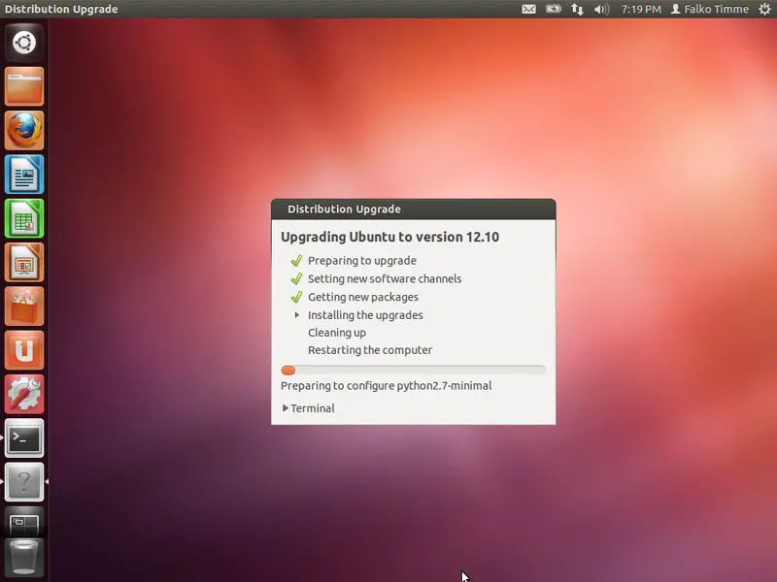The height and width of the screenshot is (582, 777).
Task: Select the 'Getting new packages' step text
Action: 363,297
